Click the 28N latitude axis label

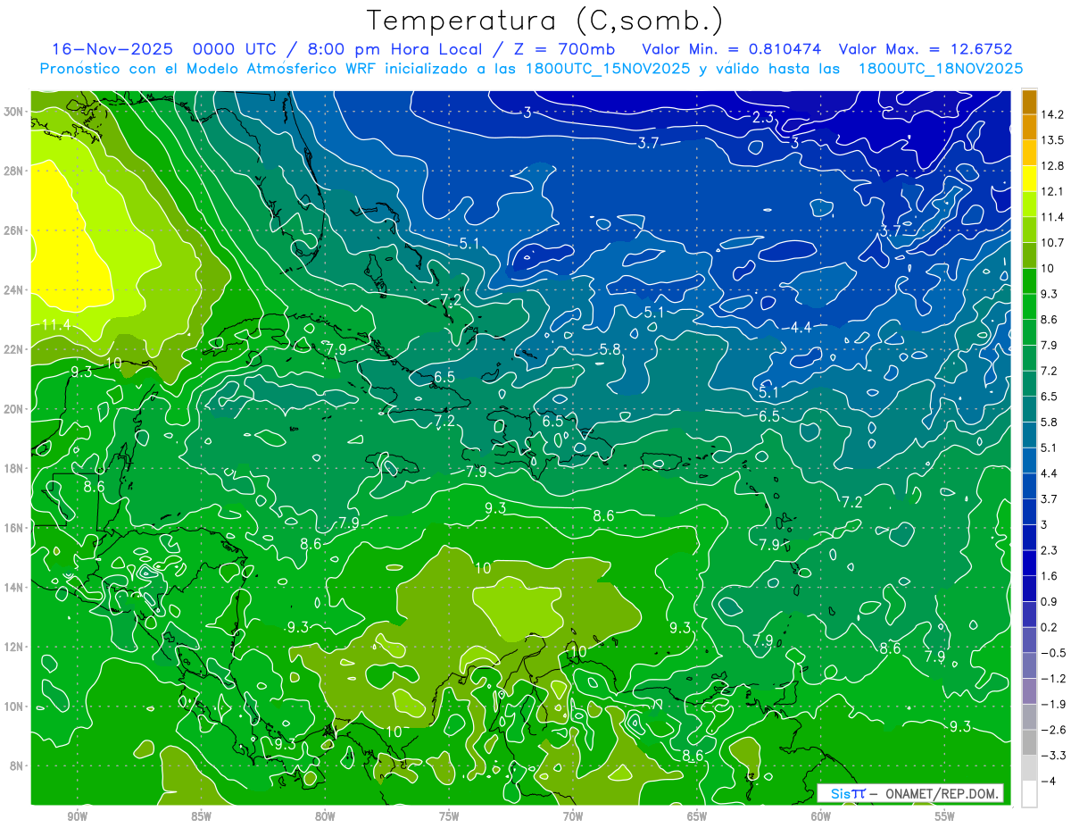point(15,171)
